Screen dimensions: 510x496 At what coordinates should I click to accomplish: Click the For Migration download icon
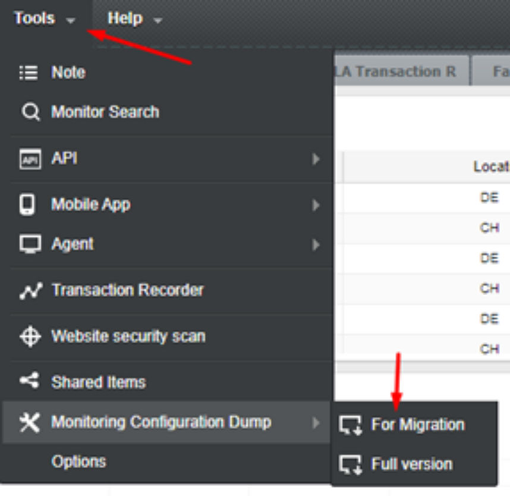coord(350,425)
